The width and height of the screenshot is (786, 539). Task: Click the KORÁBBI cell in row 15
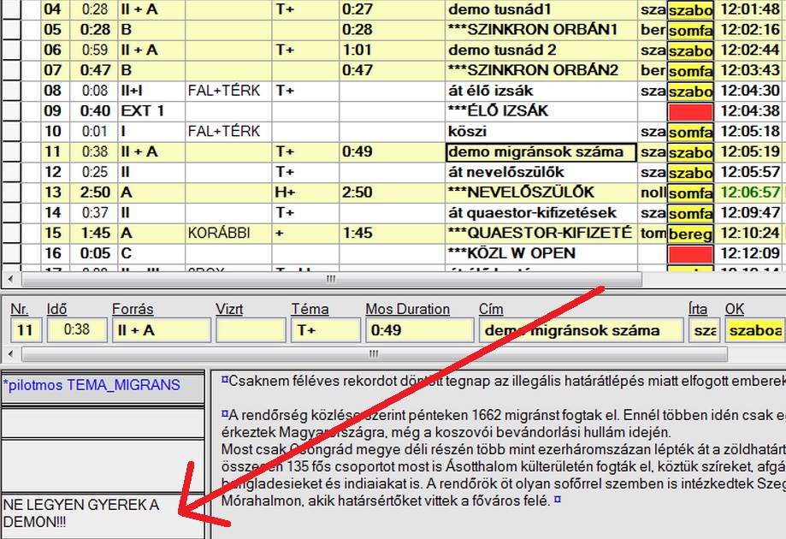[x=228, y=233]
